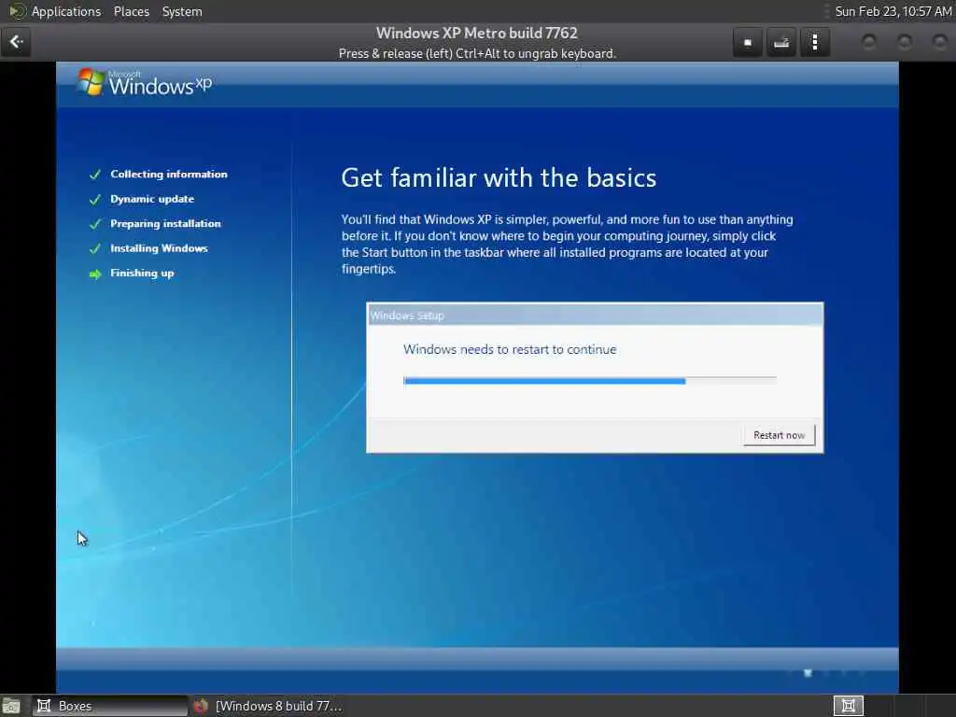Screen dimensions: 956x717
Task: Click the show desktop icon in bottom panel
Action: (11, 707)
